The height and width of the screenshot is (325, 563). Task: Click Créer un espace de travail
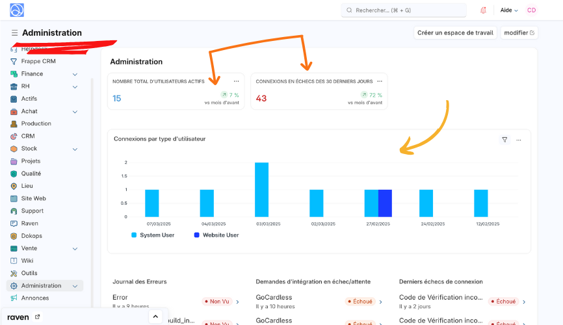(x=455, y=32)
